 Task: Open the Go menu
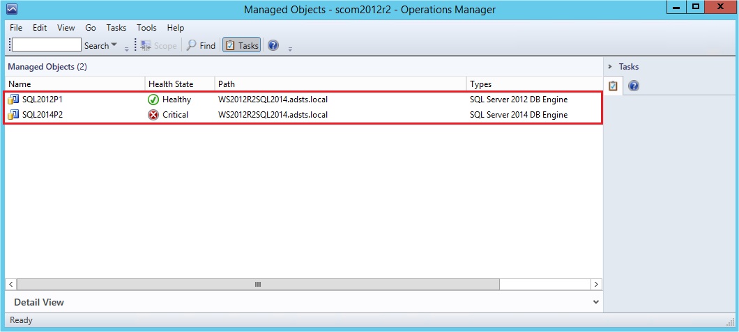click(91, 28)
